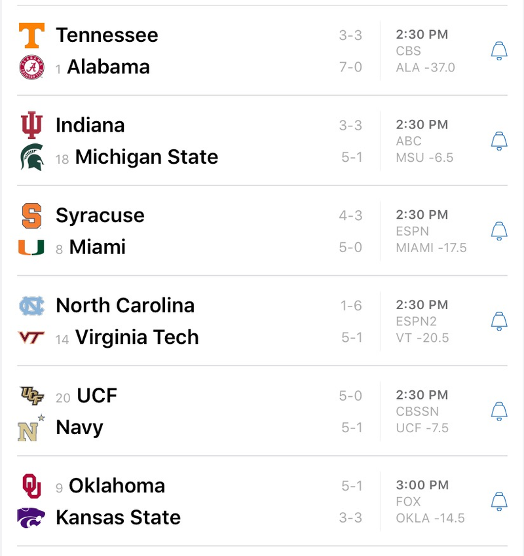
Task: Enable notification bell for Syracuse vs Miami
Action: point(499,231)
